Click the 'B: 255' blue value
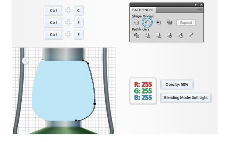The image size is (229, 142). click(x=143, y=97)
